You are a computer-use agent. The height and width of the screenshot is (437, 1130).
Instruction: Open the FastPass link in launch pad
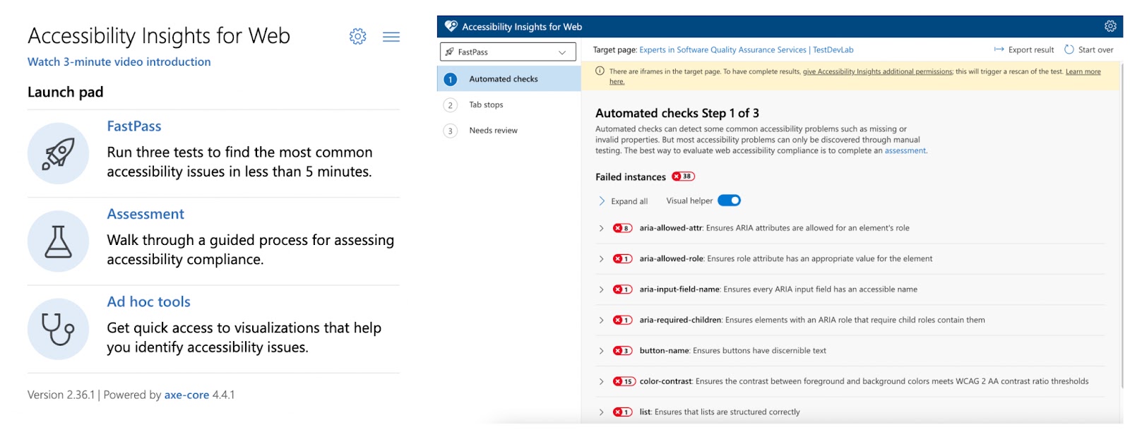134,126
